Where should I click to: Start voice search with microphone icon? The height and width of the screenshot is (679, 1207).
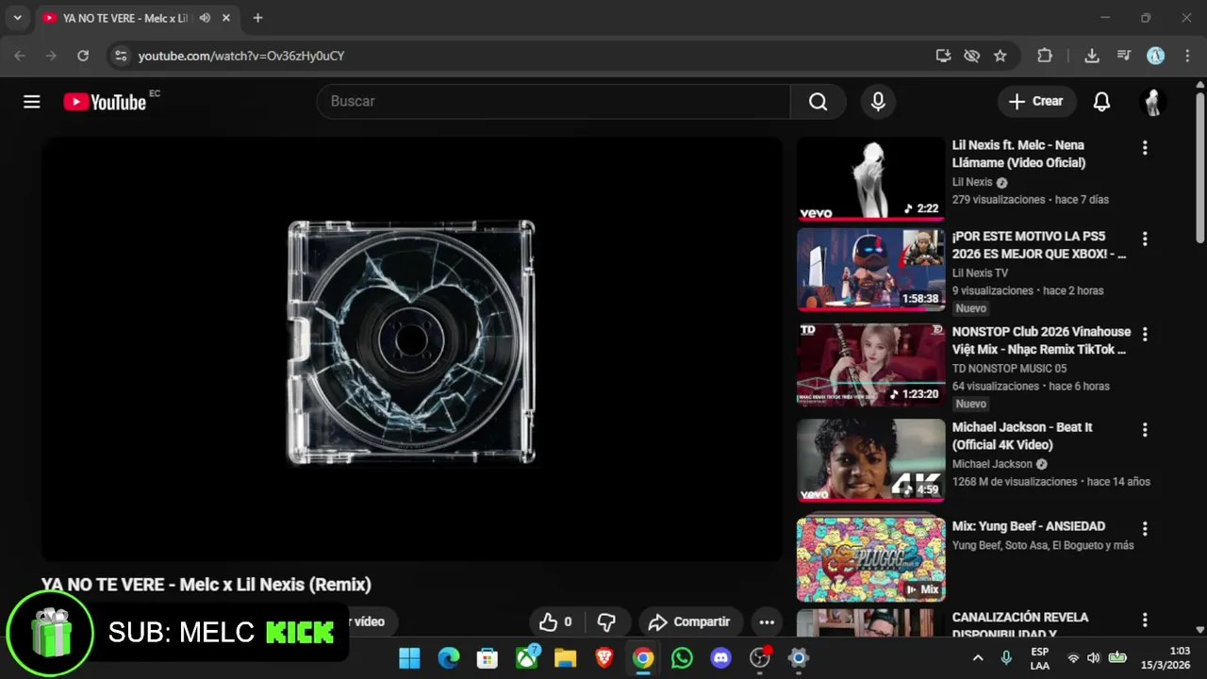tap(878, 102)
